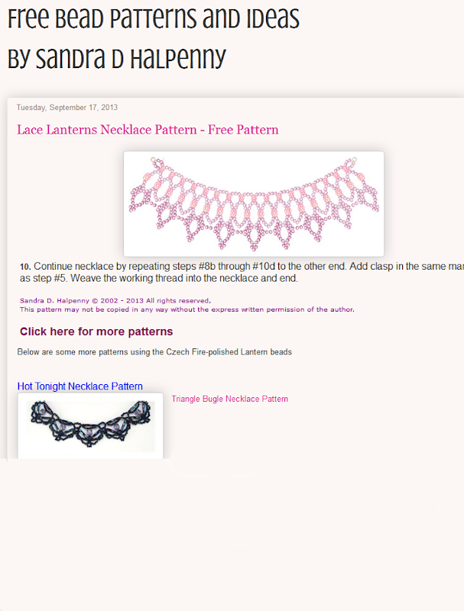Click the 'by Sandra D Halpenny' header line
The image size is (464, 611).
(x=117, y=59)
